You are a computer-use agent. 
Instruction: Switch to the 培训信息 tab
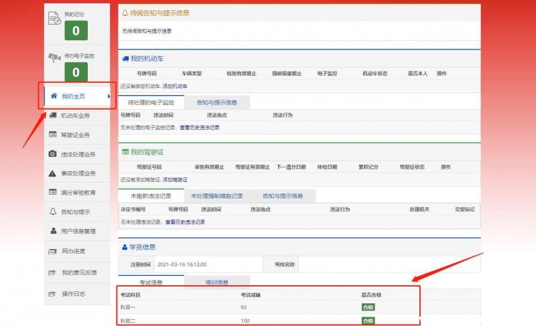coord(216,282)
